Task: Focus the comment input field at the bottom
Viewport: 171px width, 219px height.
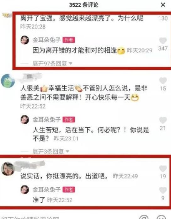Action: 67,217
